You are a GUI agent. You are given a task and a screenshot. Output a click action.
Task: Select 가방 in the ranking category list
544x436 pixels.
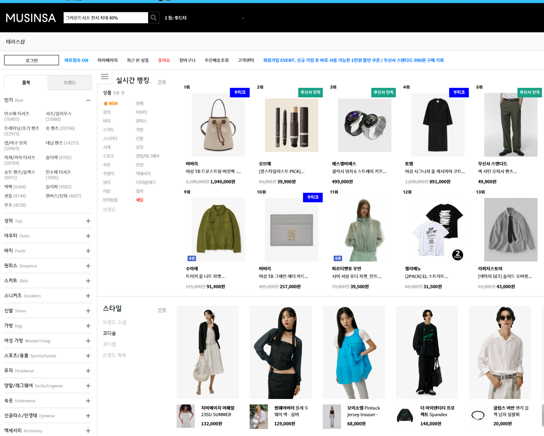pos(140,130)
